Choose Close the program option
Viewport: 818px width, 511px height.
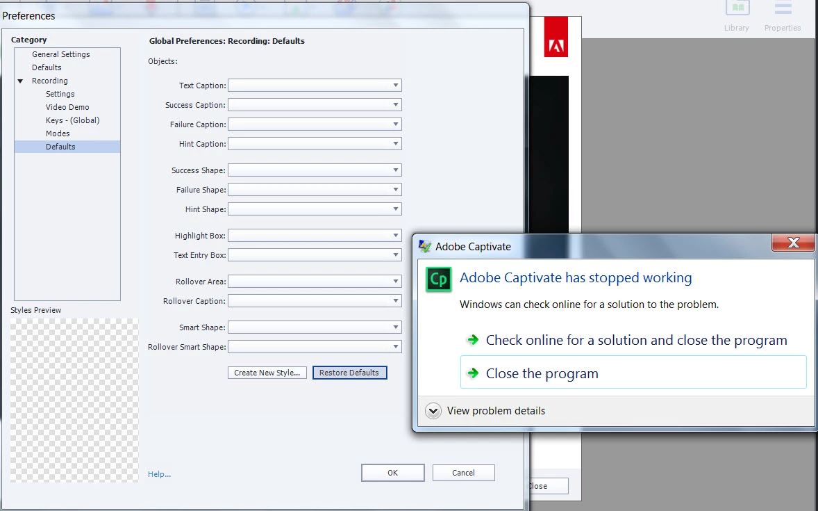633,372
